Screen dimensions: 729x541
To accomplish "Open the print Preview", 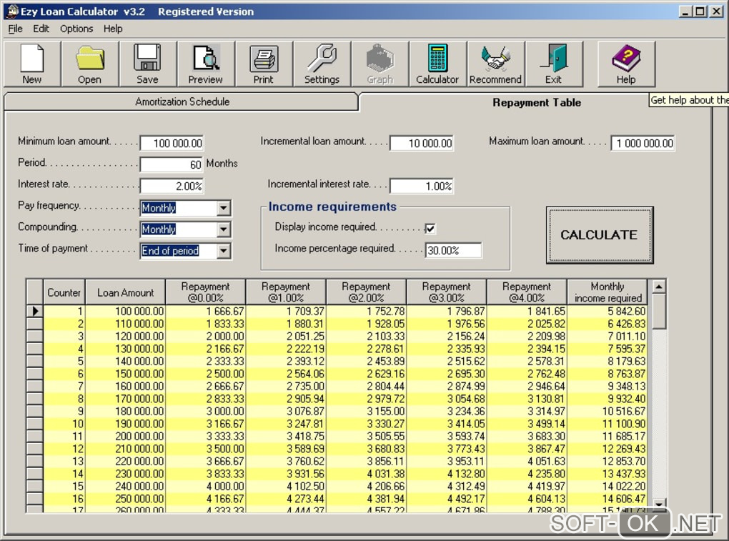I will tap(206, 64).
